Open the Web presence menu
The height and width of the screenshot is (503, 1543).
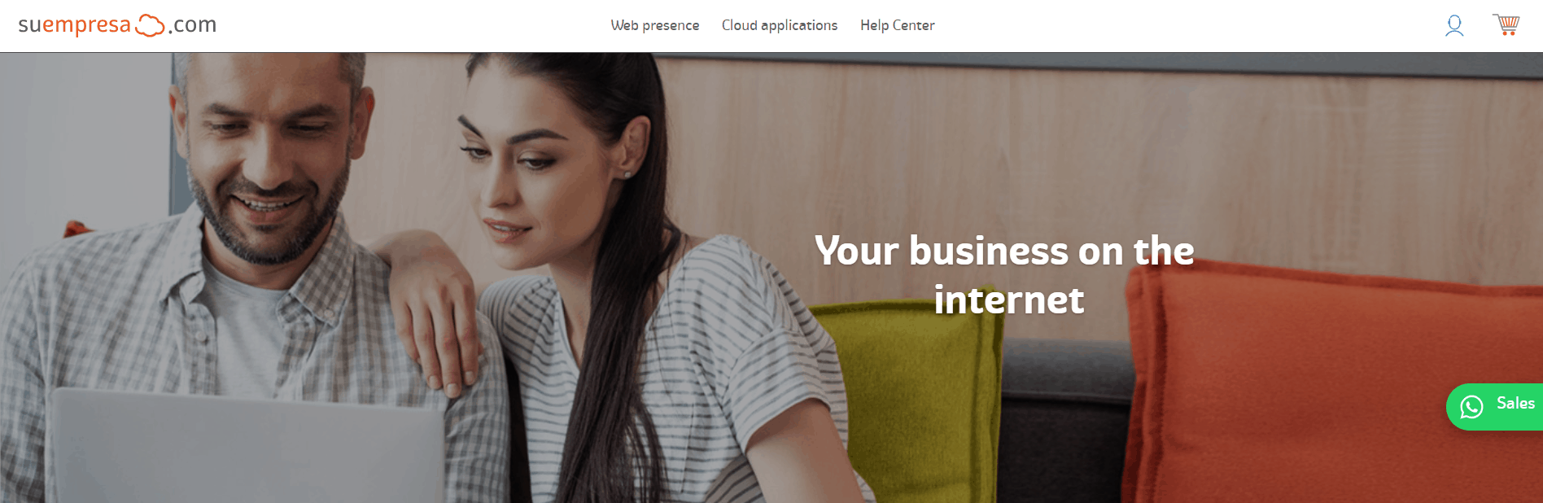pyautogui.click(x=655, y=25)
